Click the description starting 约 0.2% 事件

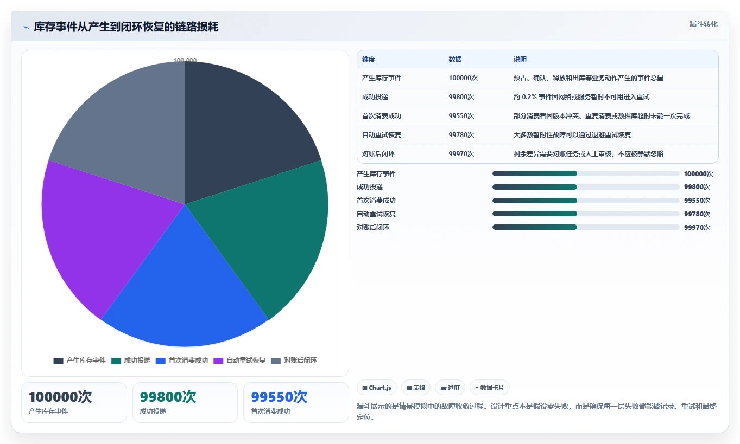(x=581, y=97)
